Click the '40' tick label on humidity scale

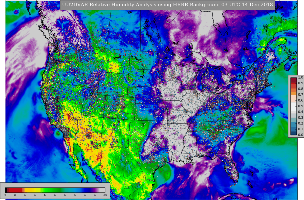(x=45, y=195)
